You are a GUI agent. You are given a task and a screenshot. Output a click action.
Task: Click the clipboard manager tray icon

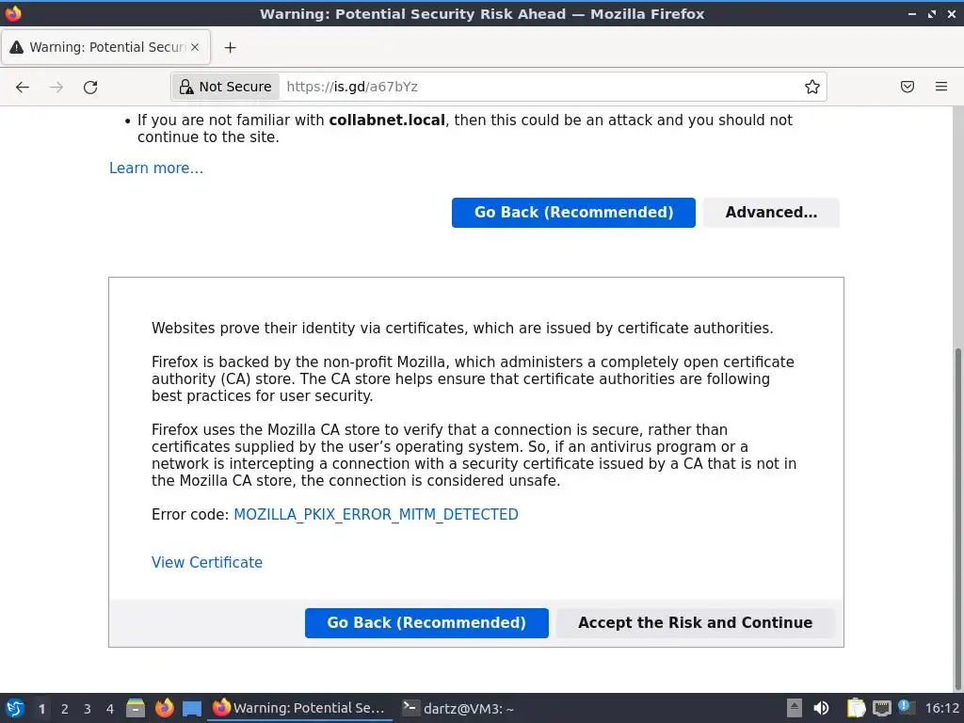pos(856,708)
